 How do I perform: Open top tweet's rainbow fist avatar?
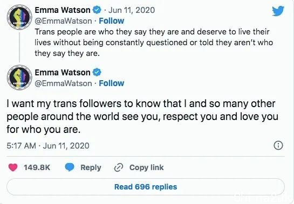pos(19,17)
